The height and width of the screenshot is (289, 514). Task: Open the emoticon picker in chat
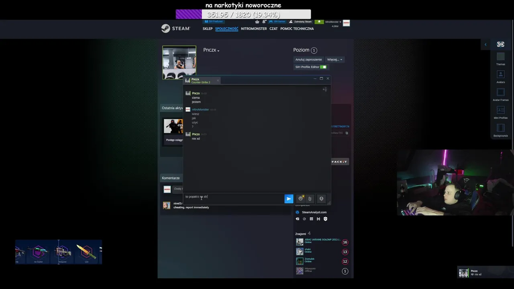(x=300, y=199)
